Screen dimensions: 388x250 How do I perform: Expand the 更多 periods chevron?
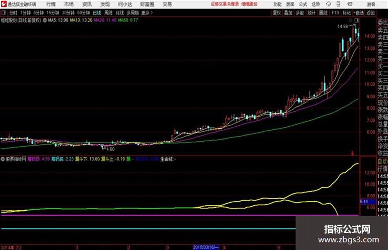(147, 13)
